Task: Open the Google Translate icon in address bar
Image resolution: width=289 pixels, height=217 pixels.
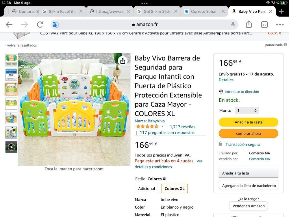Action: tap(55, 25)
